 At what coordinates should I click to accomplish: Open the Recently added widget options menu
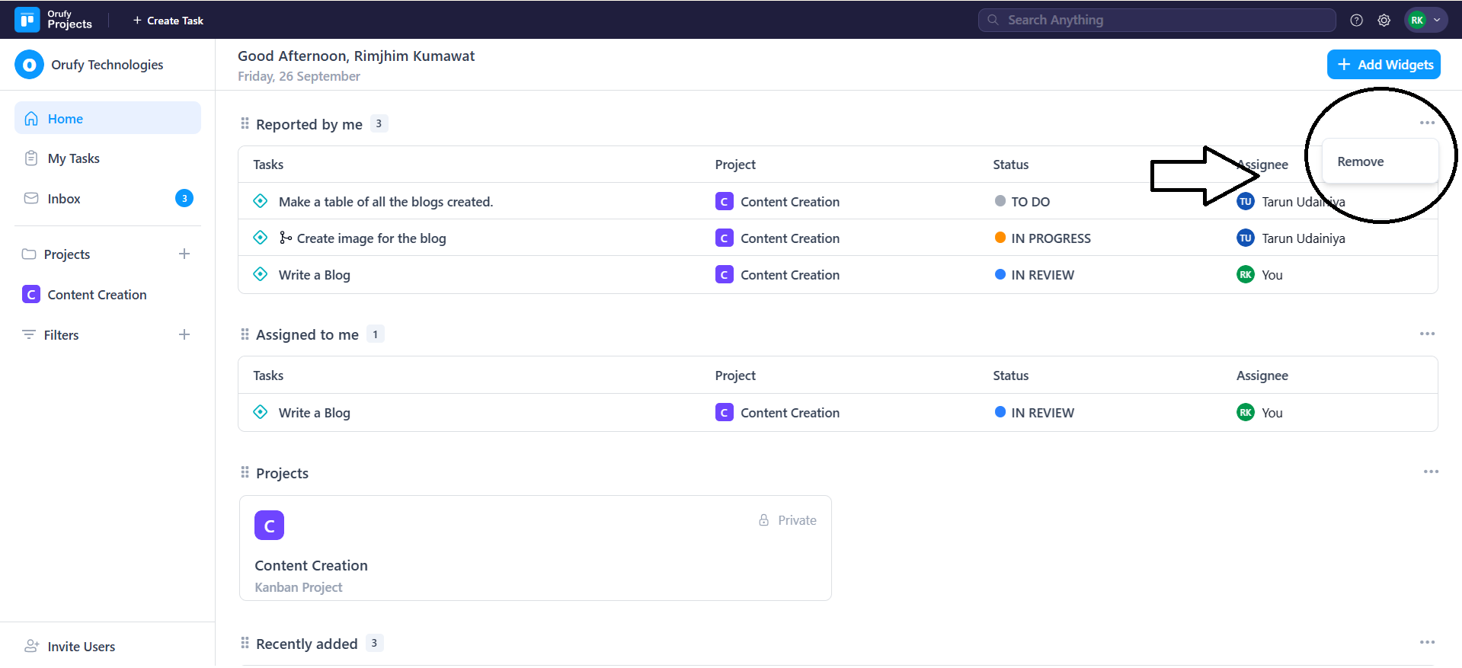[1427, 642]
